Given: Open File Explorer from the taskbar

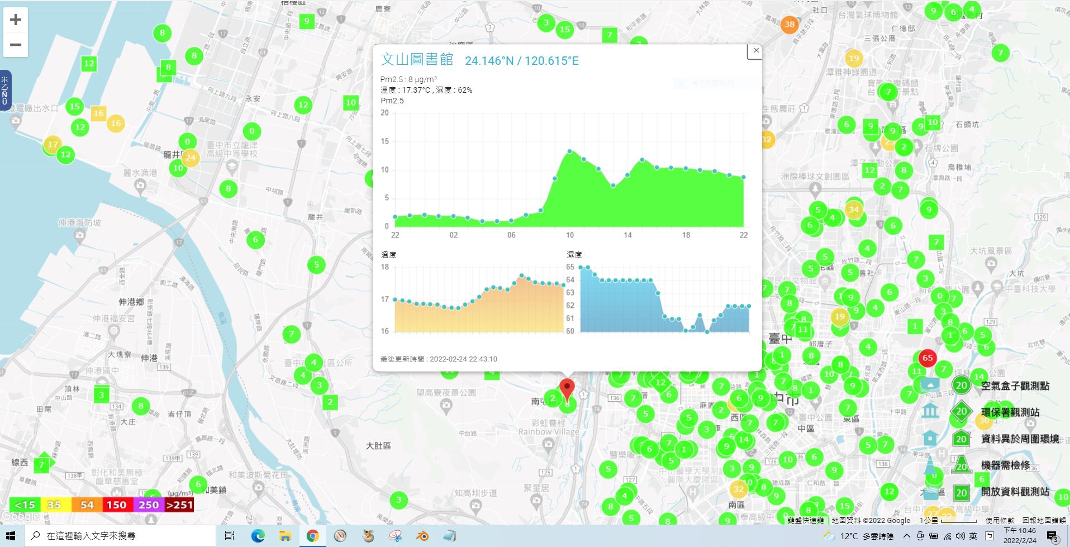Looking at the screenshot, I should pos(285,536).
